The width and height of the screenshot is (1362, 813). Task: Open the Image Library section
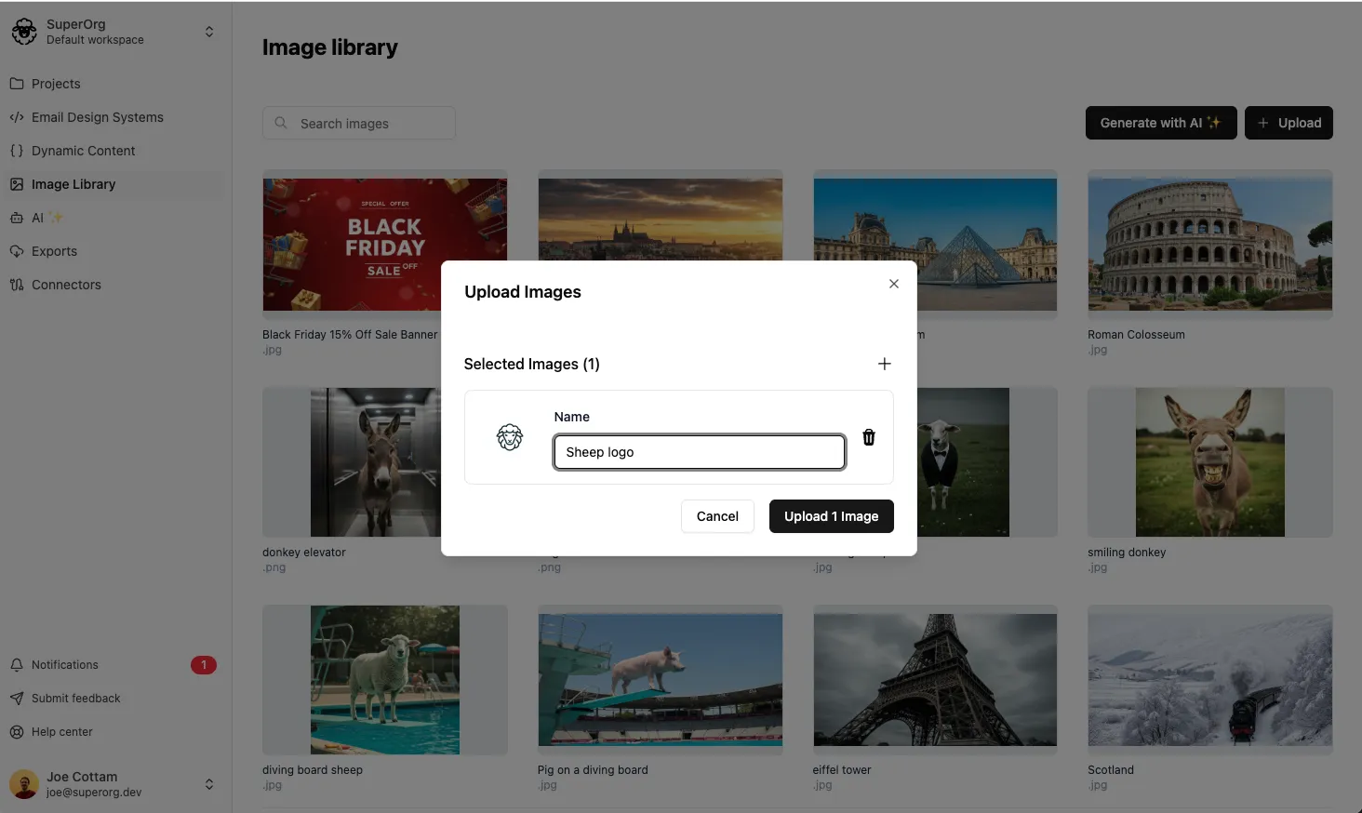pyautogui.click(x=73, y=184)
